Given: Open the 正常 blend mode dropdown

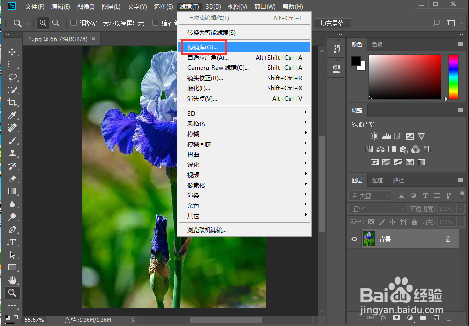Looking at the screenshot, I should pyautogui.click(x=377, y=208).
